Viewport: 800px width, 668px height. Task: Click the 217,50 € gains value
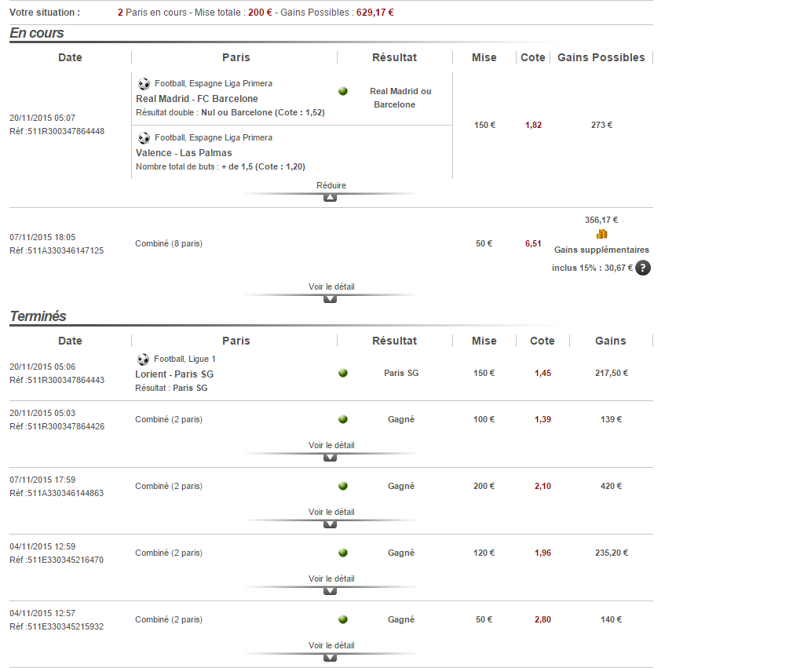tap(612, 373)
